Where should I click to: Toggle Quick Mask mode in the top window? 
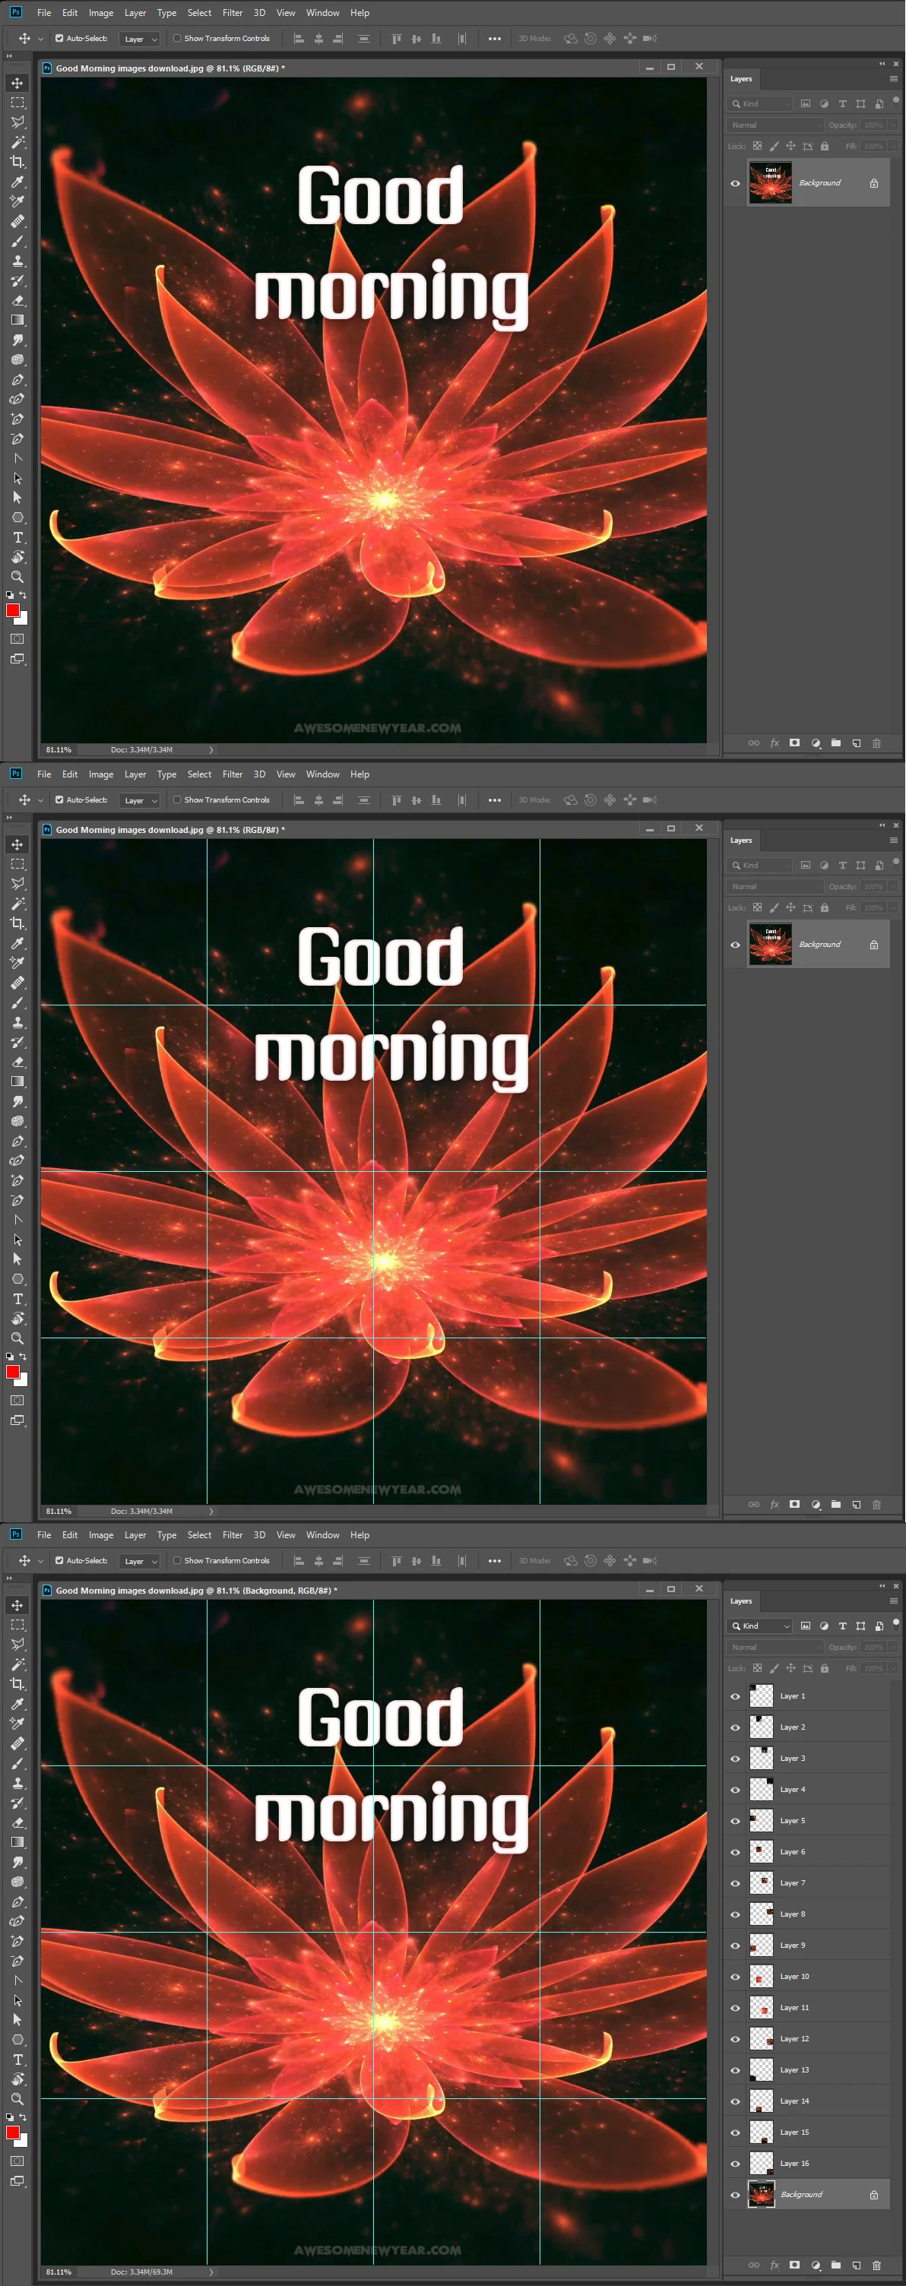click(x=17, y=639)
